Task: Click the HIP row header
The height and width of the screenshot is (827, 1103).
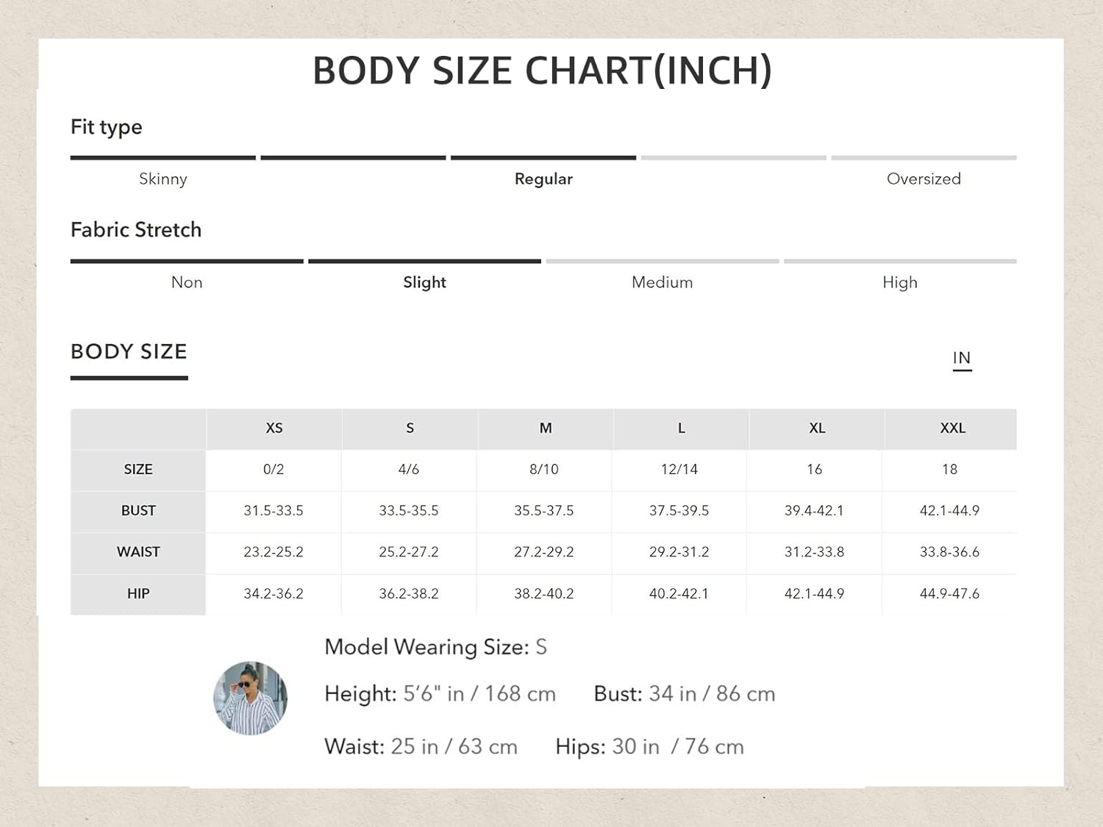Action: pyautogui.click(x=138, y=594)
